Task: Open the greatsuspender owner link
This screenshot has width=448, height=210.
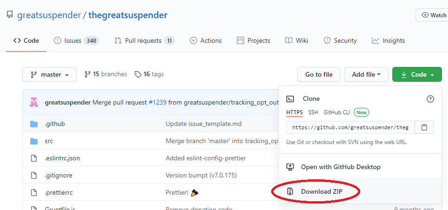Action: click(x=49, y=15)
